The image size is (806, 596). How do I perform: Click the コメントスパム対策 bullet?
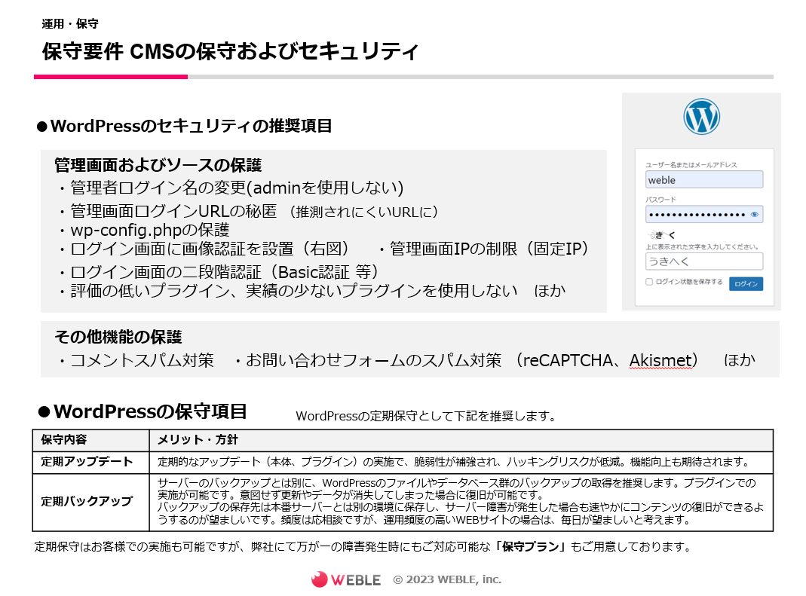136,360
